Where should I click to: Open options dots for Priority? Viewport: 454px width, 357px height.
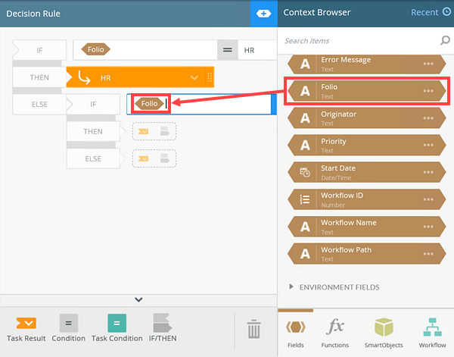coord(428,145)
